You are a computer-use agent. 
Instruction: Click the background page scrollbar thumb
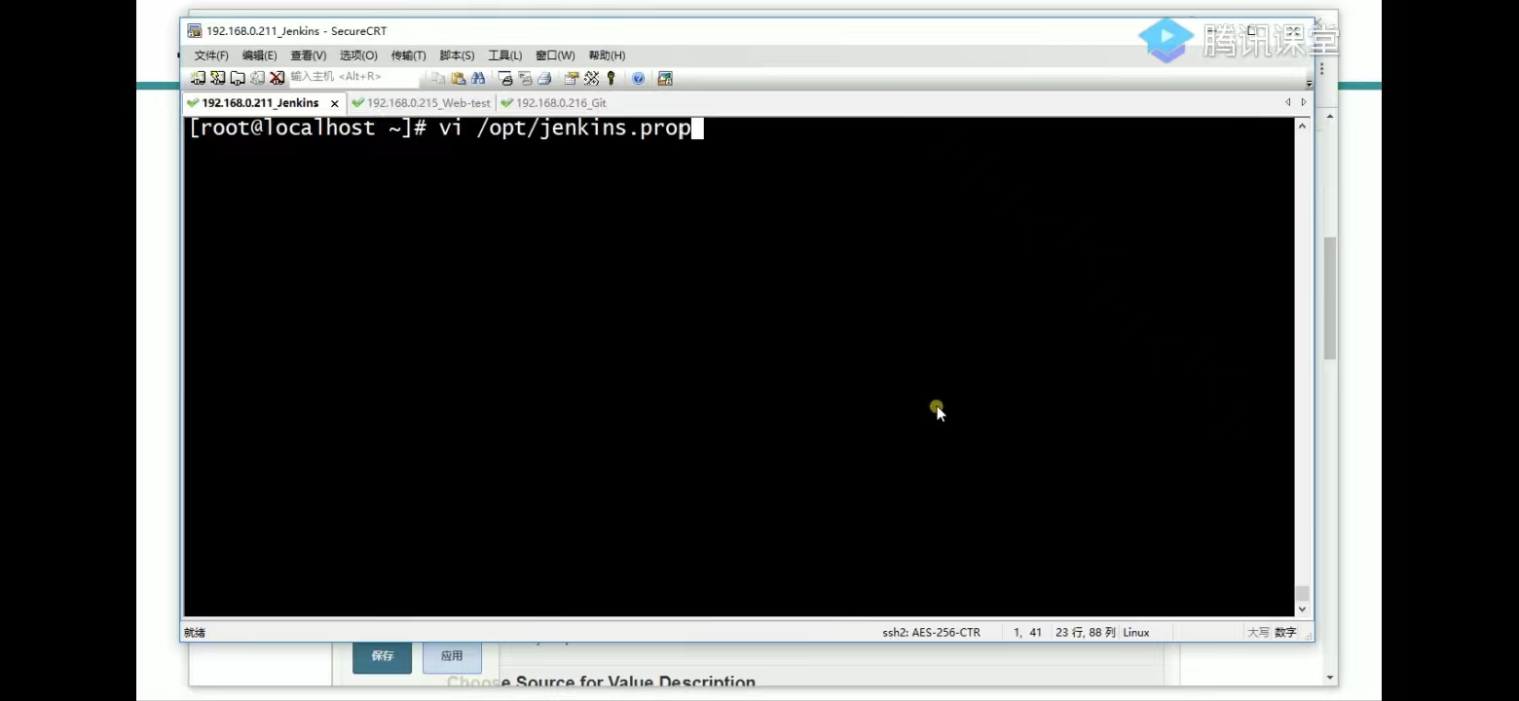coord(1330,298)
